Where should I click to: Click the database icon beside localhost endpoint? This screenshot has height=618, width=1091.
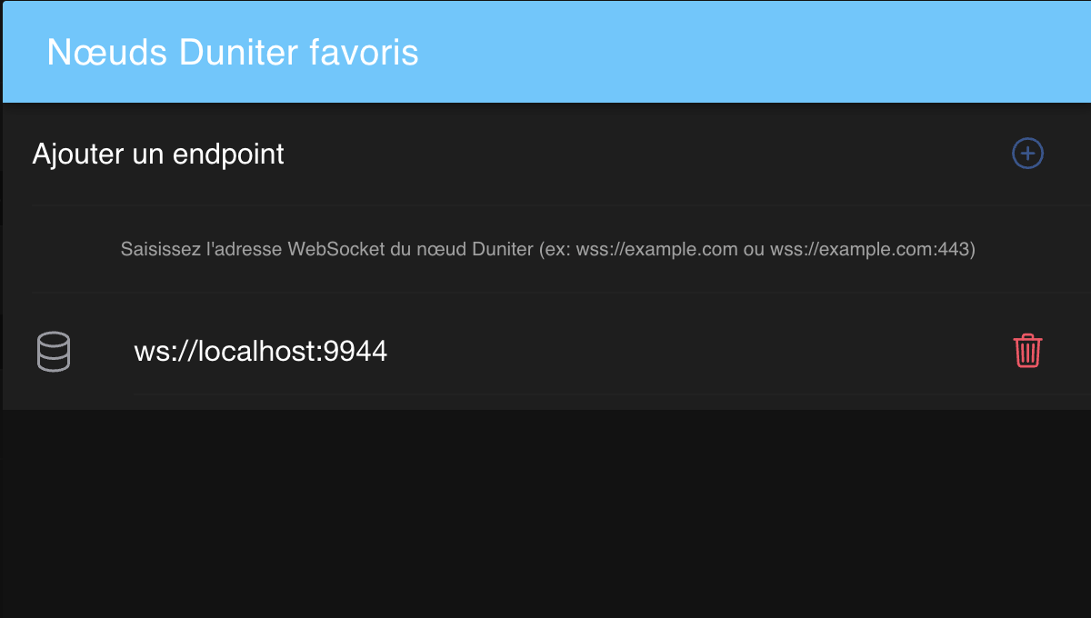tap(54, 352)
